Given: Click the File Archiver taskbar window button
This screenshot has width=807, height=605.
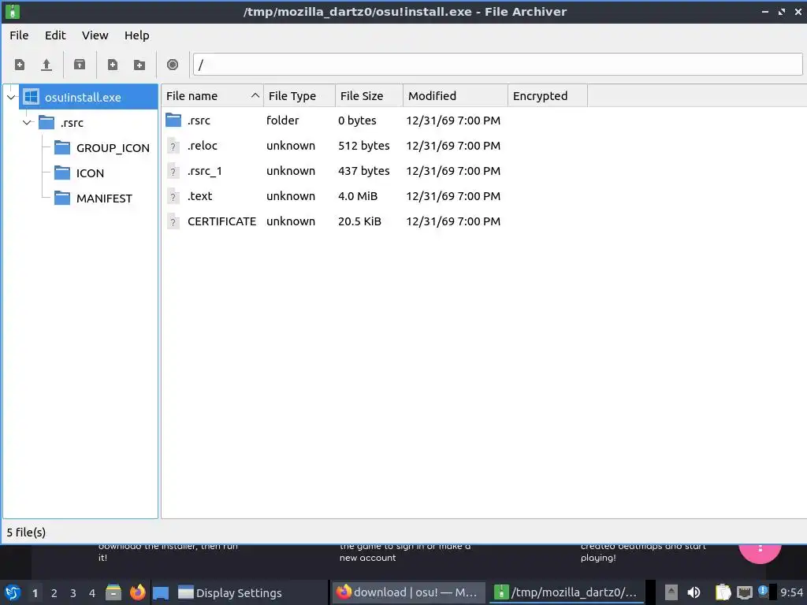Looking at the screenshot, I should (x=565, y=592).
